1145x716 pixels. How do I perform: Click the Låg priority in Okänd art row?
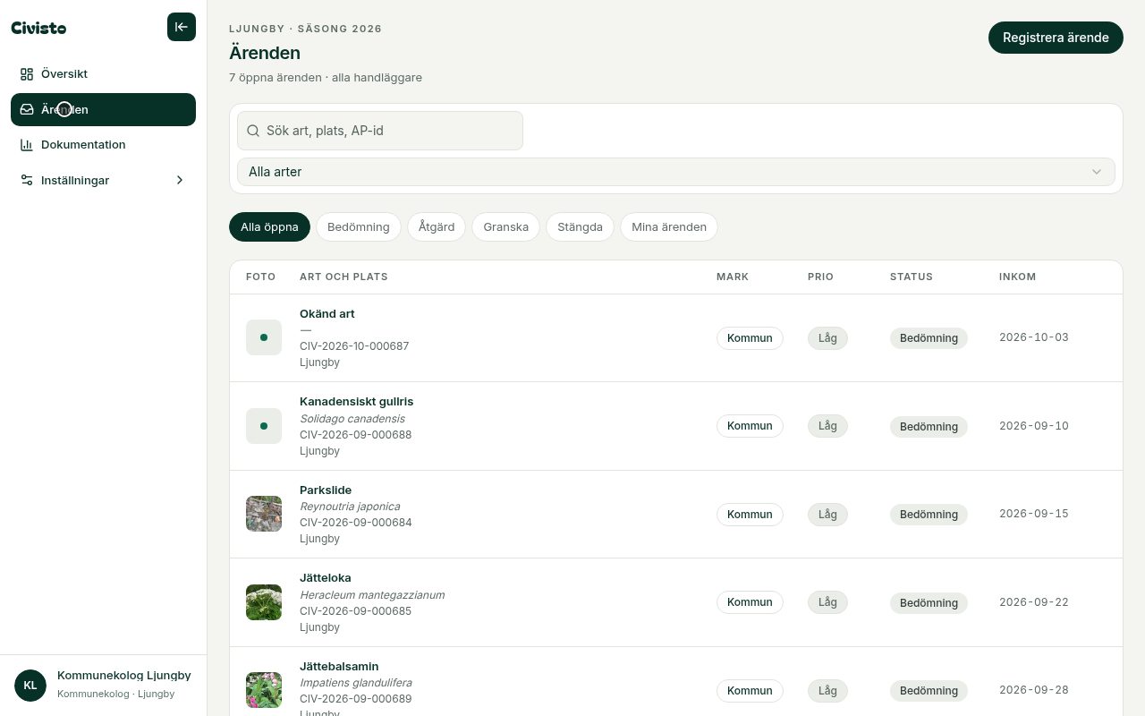pos(827,338)
